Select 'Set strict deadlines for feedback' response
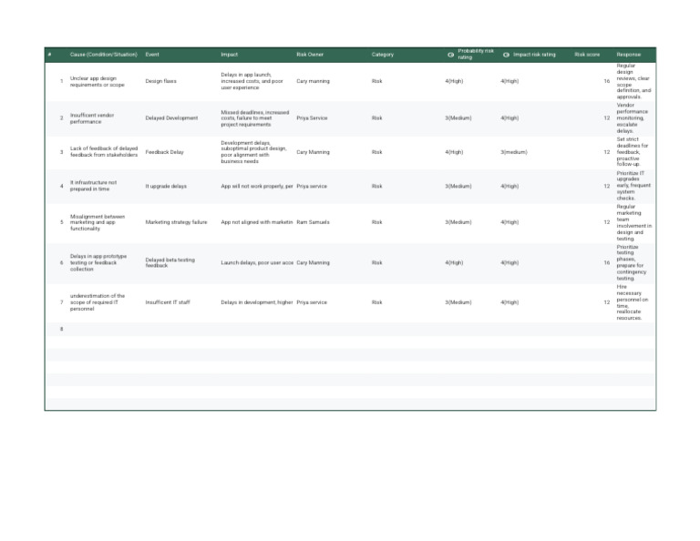The width and height of the screenshot is (700, 541). coord(633,151)
